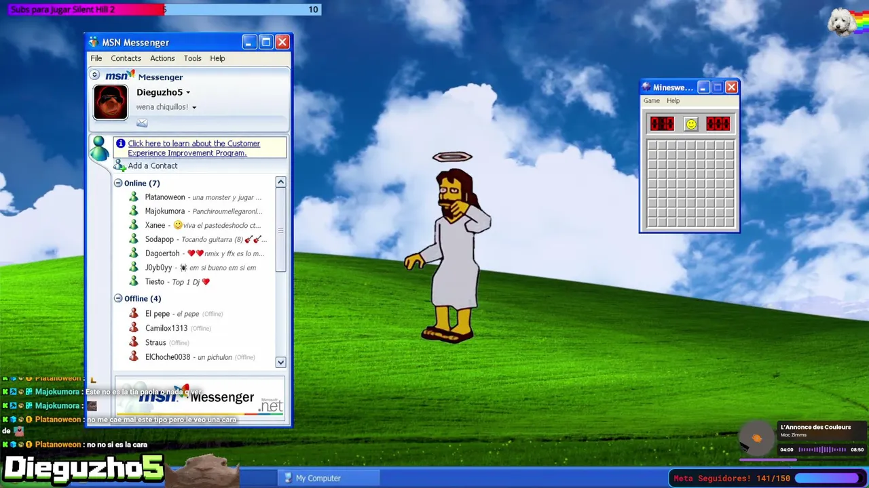Click the MSN Messenger title bar icon
869x488 pixels.
click(94, 42)
